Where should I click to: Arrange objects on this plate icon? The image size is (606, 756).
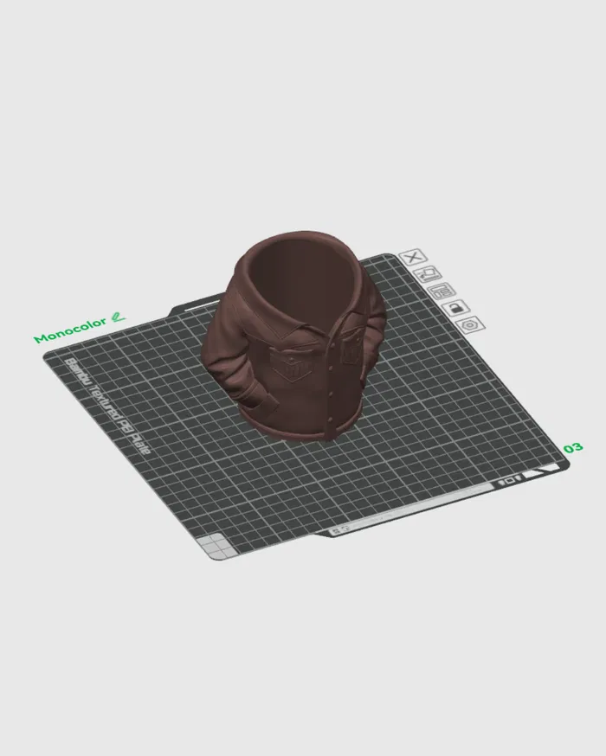point(442,292)
